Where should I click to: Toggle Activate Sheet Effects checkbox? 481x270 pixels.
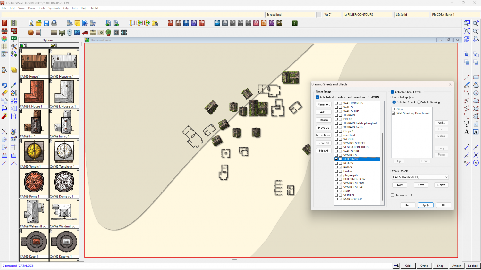[392, 92]
